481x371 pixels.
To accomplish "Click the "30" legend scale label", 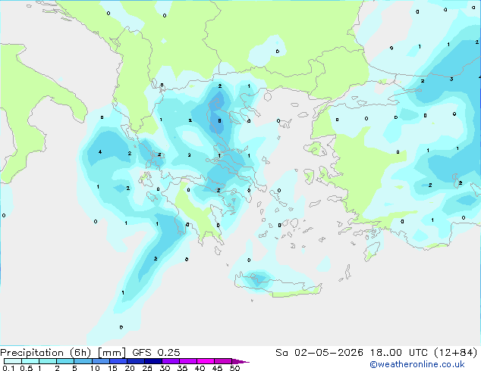I will pos(165,368).
